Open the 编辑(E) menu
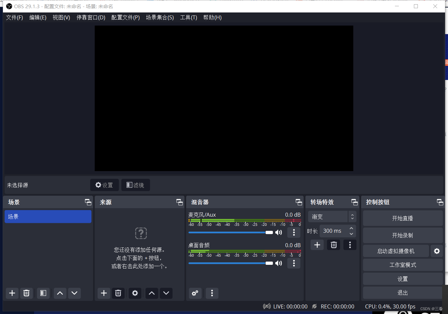Screen dimensions: 448x314 click(x=38, y=17)
